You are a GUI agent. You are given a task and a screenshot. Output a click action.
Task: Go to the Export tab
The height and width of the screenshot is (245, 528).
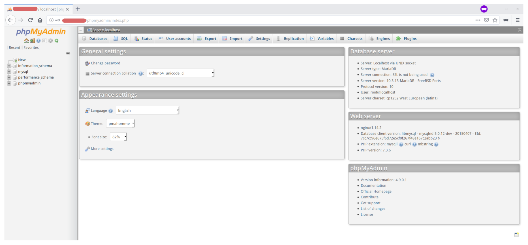coord(207,39)
